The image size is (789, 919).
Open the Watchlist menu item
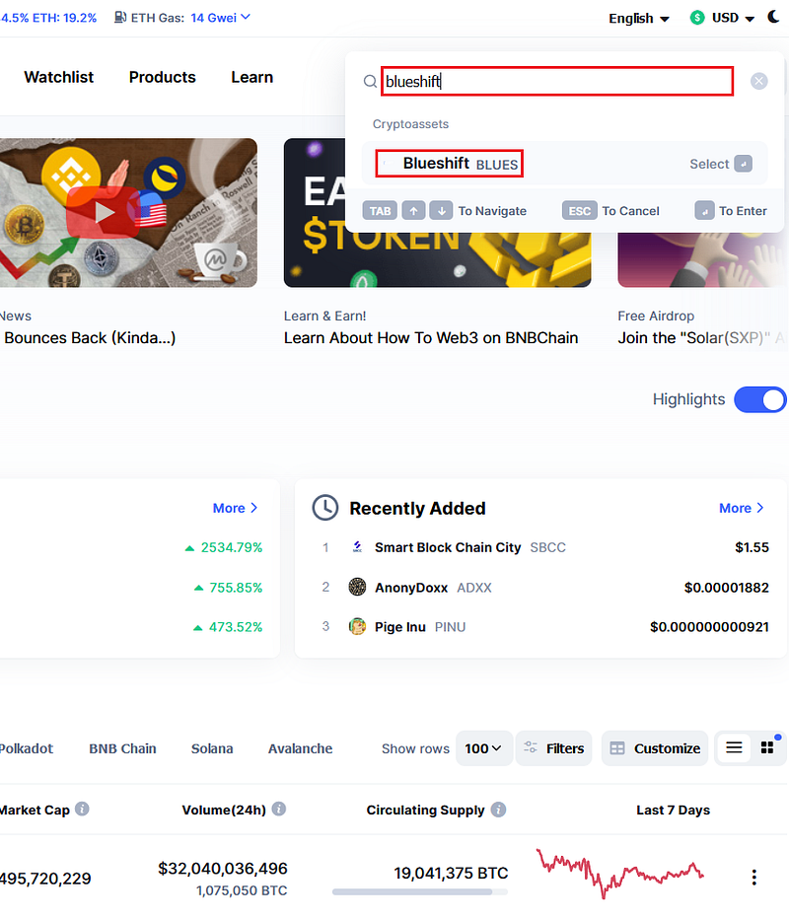tap(58, 77)
